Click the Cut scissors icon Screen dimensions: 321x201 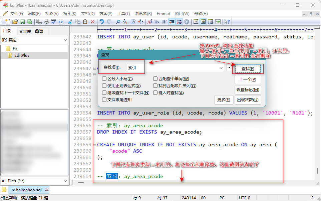[x=70, y=22]
